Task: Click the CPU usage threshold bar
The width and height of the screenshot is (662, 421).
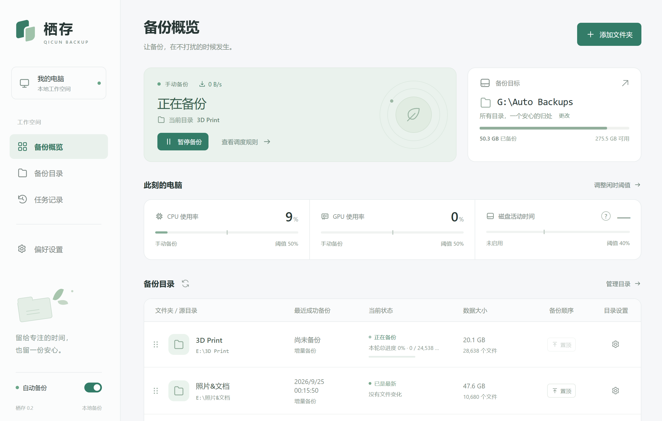Action: 227,232
